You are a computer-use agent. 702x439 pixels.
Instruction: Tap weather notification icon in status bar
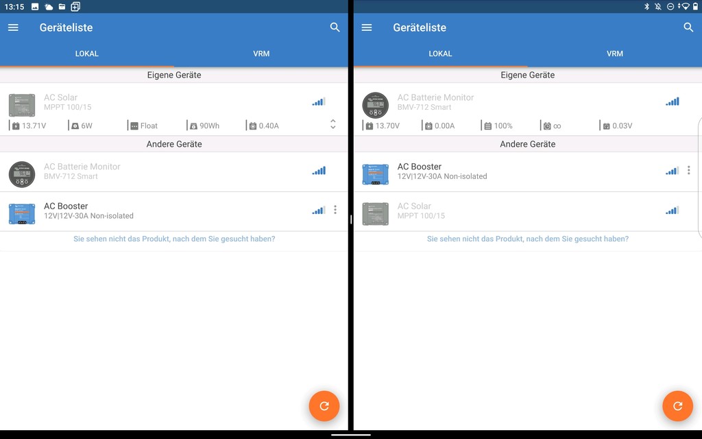point(49,7)
